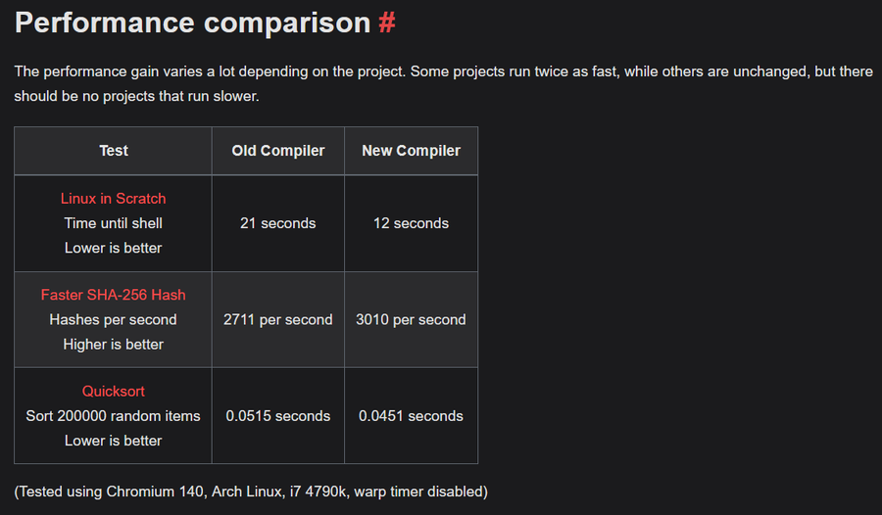Viewport: 882px width, 515px height.
Task: Select the Old Compiler column header
Action: (x=278, y=151)
